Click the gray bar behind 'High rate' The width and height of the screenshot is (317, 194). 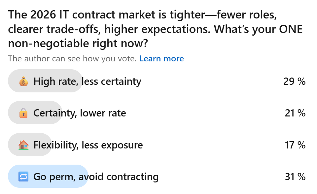pos(45,81)
